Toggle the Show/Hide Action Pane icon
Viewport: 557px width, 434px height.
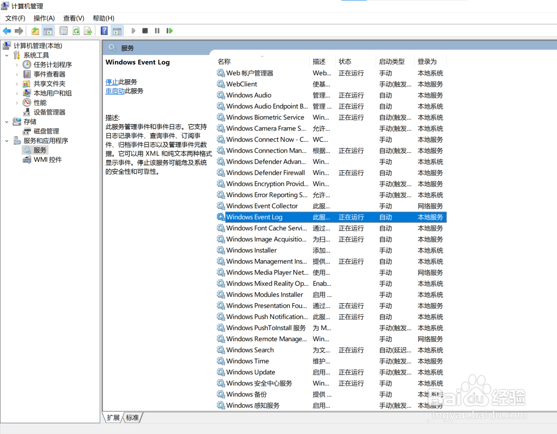tap(117, 31)
